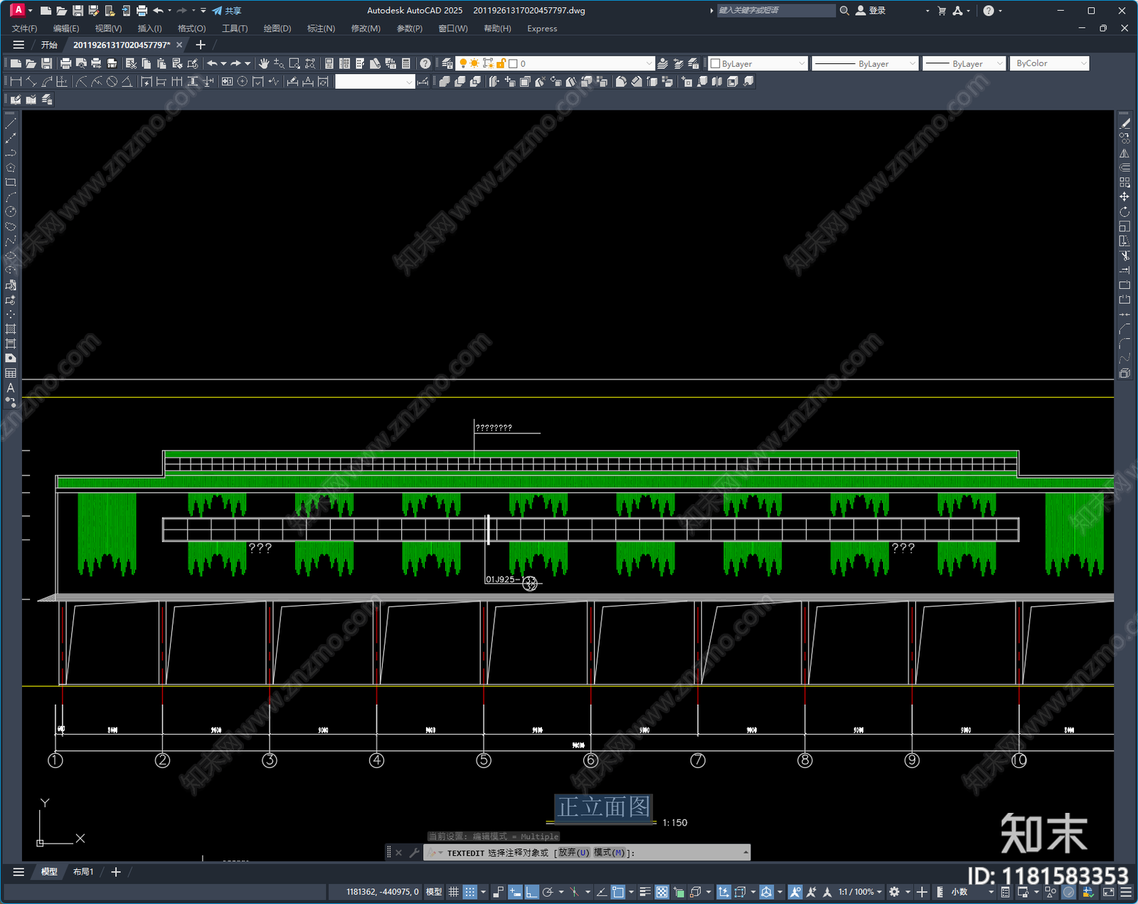Select the Angular dimension tool

(x=127, y=82)
